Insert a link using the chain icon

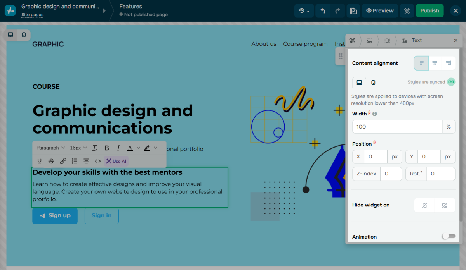[x=63, y=161]
